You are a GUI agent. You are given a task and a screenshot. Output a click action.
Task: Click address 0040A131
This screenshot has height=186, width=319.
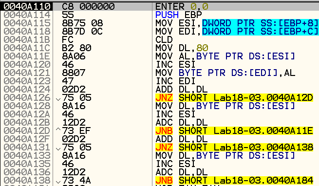[27, 148]
